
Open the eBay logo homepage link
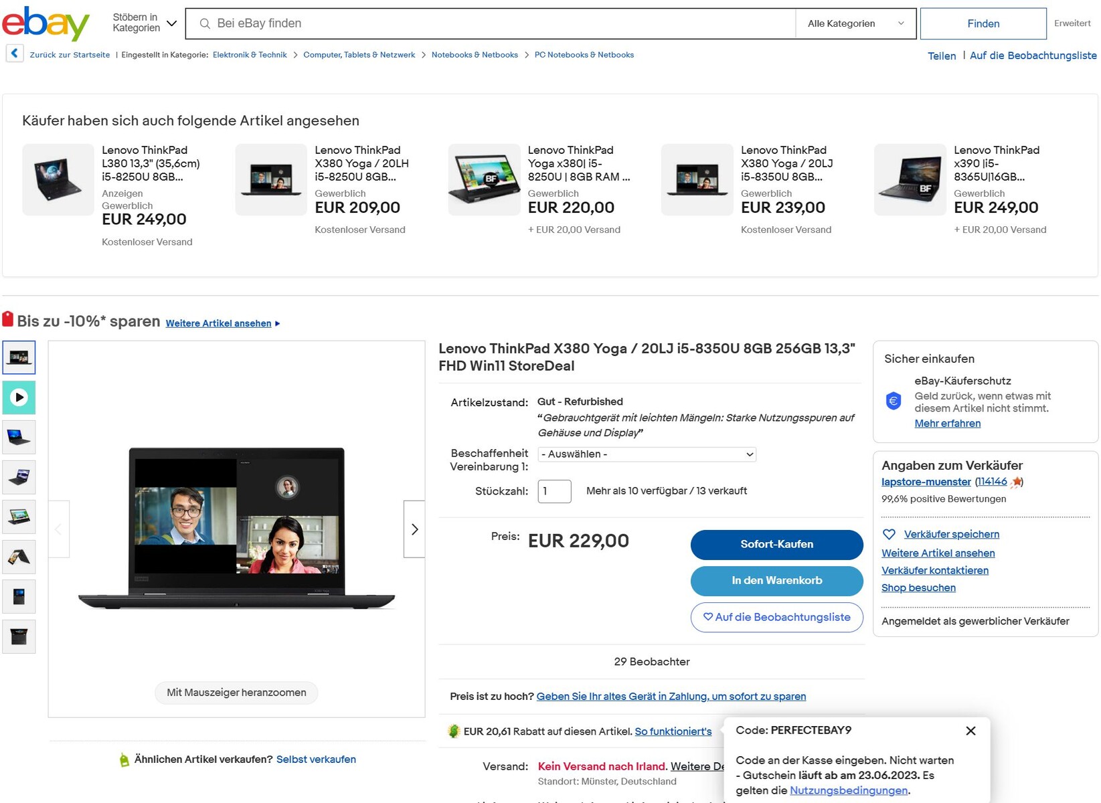click(x=46, y=23)
